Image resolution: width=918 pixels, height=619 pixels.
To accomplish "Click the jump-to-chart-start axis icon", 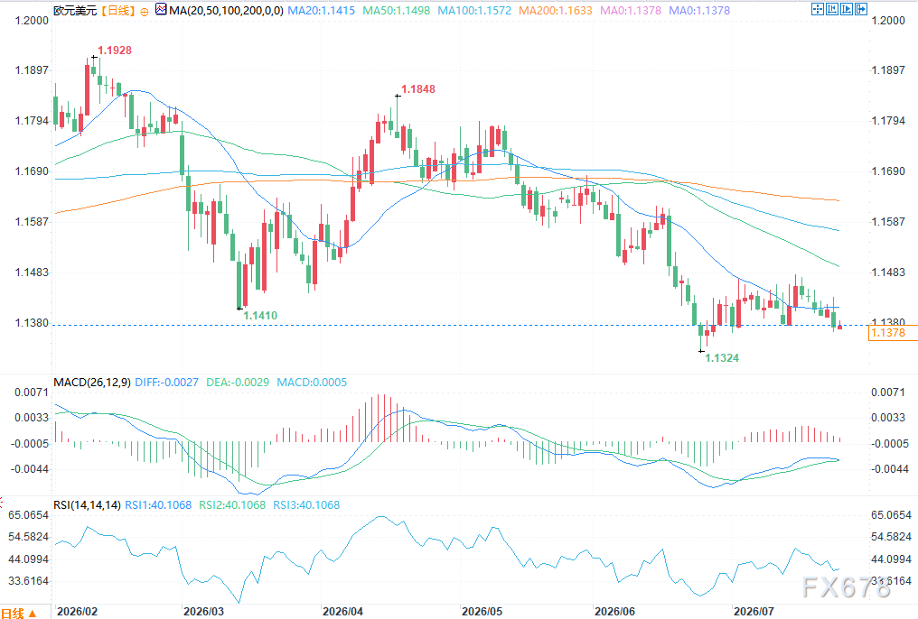I will [832, 9].
